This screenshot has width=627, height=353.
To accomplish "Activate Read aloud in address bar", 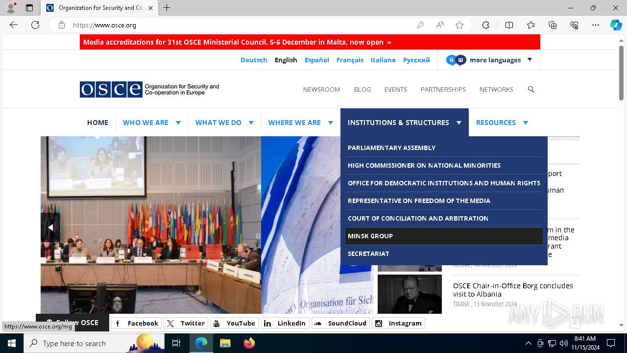I will [440, 25].
